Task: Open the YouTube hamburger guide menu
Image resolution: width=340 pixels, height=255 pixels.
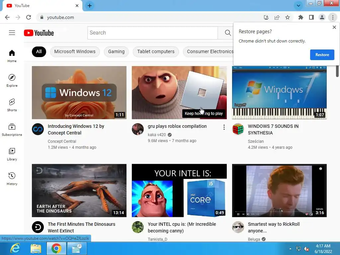Action: pos(12,33)
